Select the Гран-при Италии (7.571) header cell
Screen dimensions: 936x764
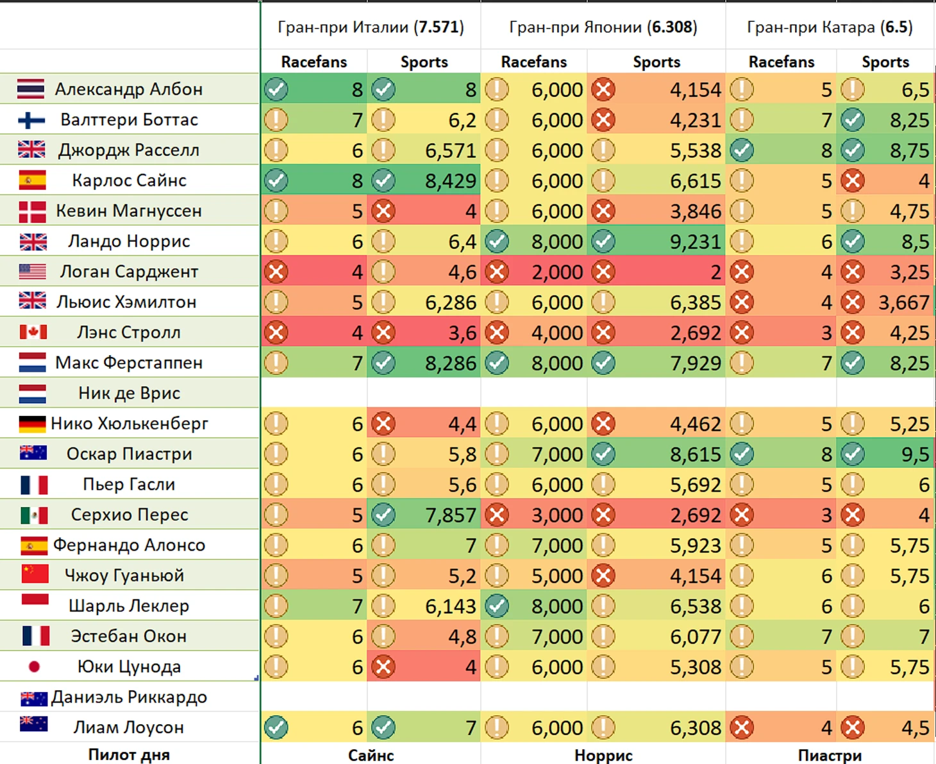(x=371, y=28)
